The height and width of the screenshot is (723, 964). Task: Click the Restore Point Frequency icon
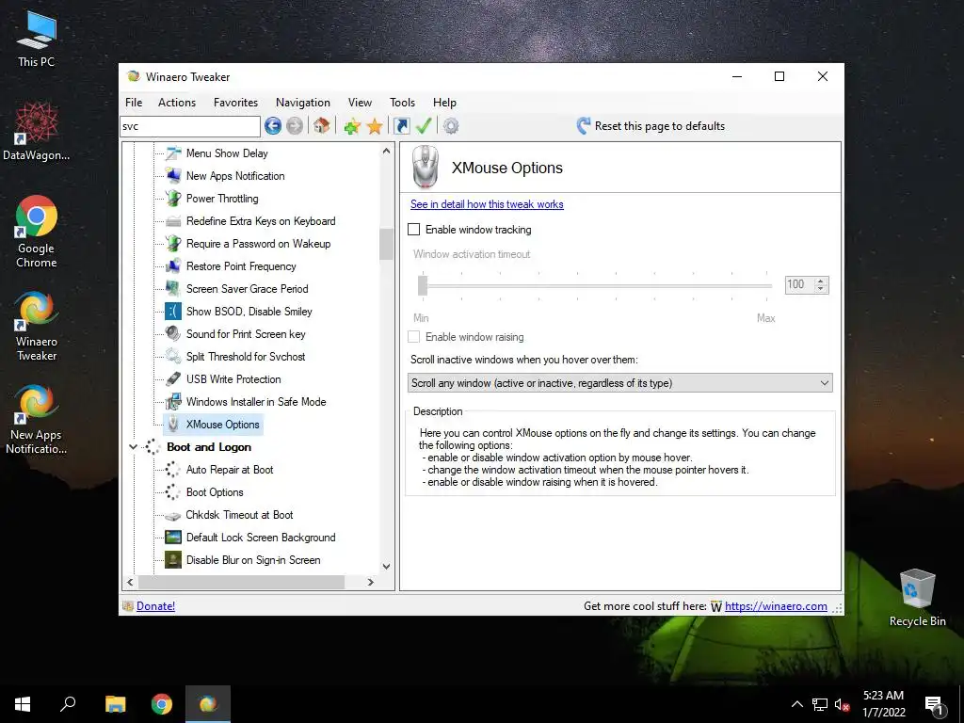click(x=173, y=266)
